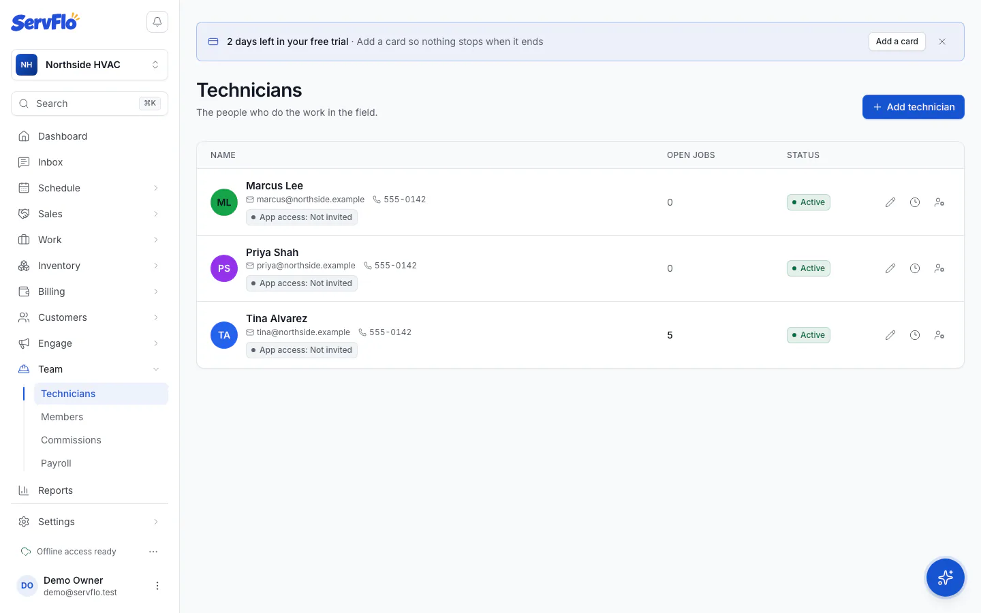The width and height of the screenshot is (981, 613).
Task: Open Marcus Lee's clock history icon
Action: coord(915,202)
